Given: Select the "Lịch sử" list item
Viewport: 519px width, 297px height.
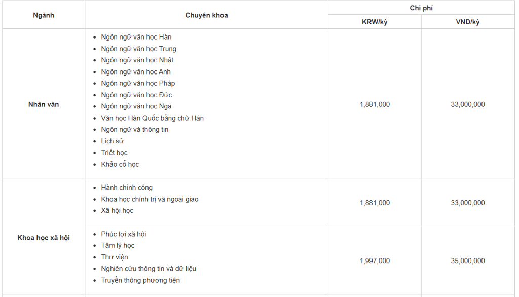Looking at the screenshot, I should [x=112, y=141].
